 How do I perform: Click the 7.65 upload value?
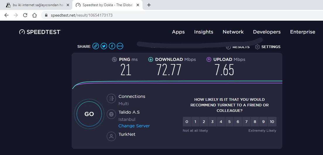(224, 70)
